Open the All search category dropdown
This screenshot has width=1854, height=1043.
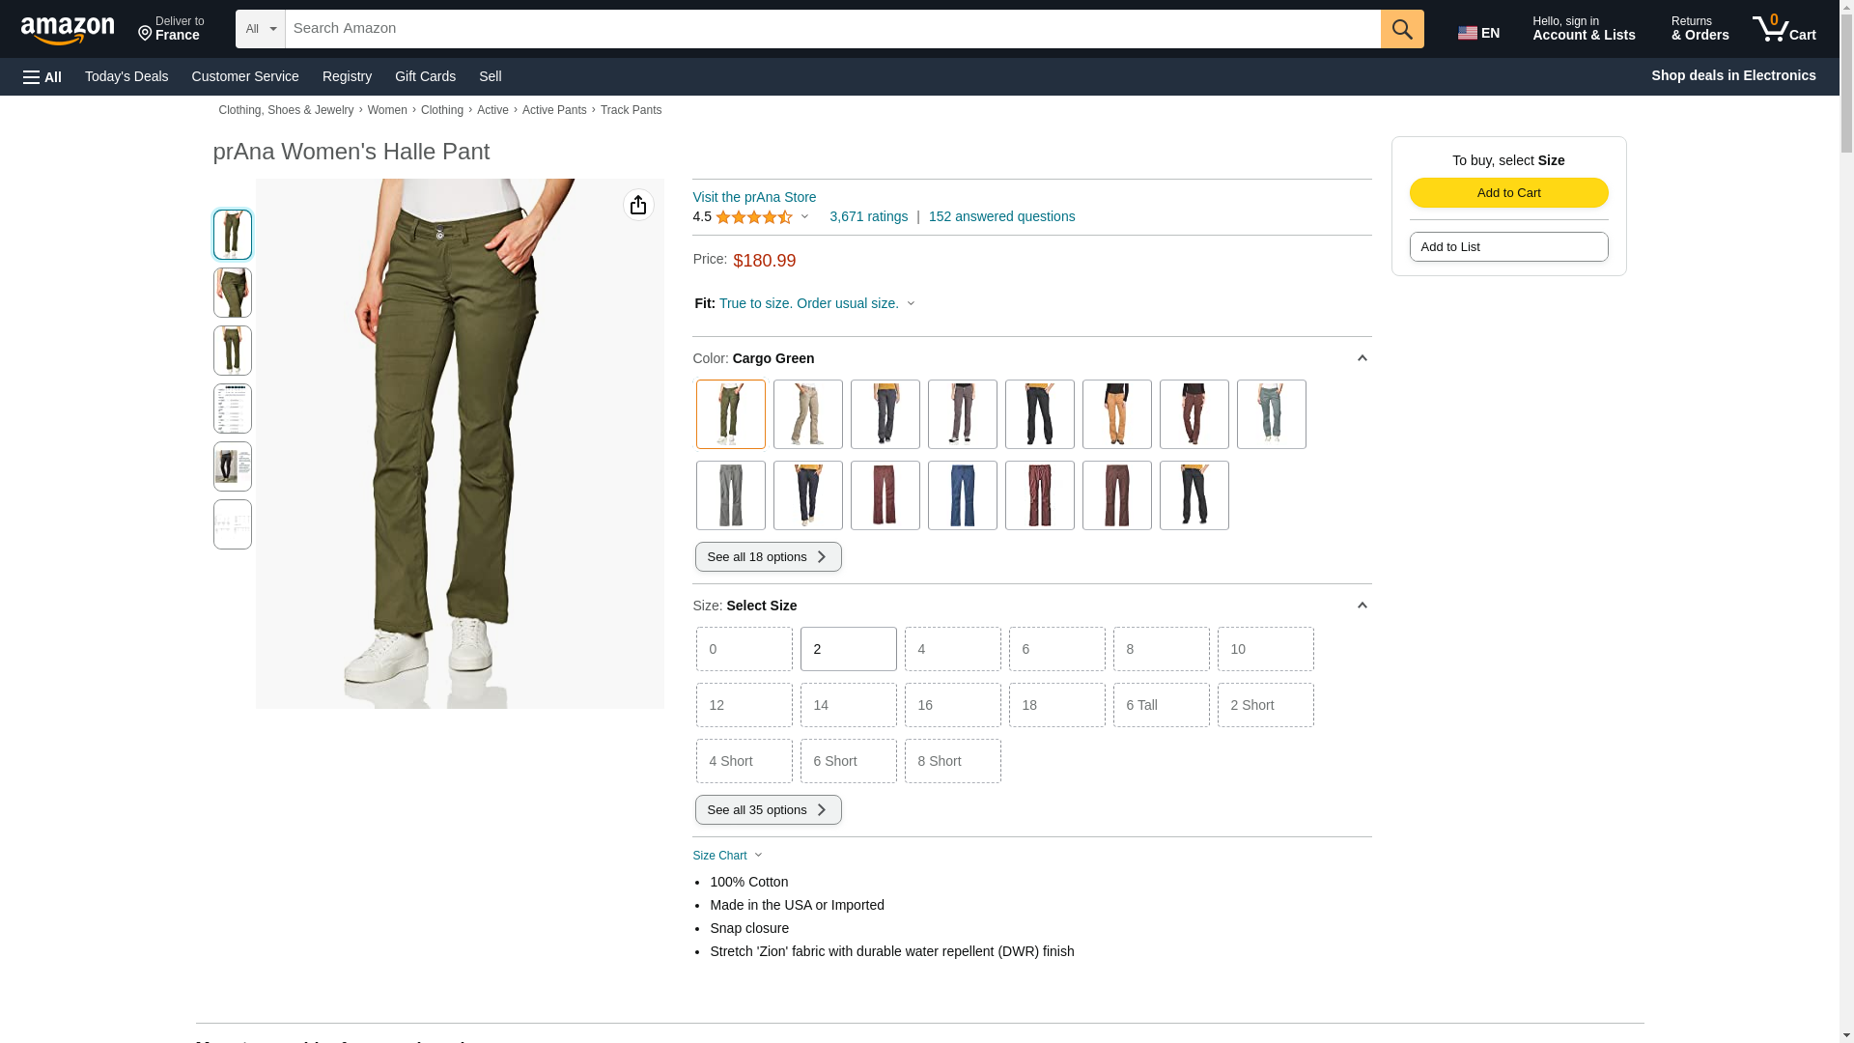pos(260,29)
